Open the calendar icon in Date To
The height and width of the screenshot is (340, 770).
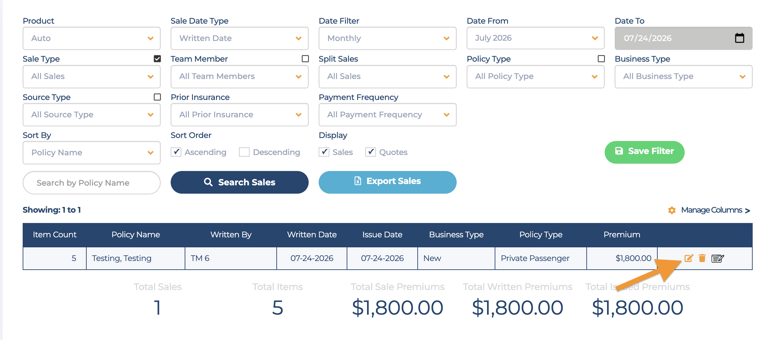click(739, 38)
